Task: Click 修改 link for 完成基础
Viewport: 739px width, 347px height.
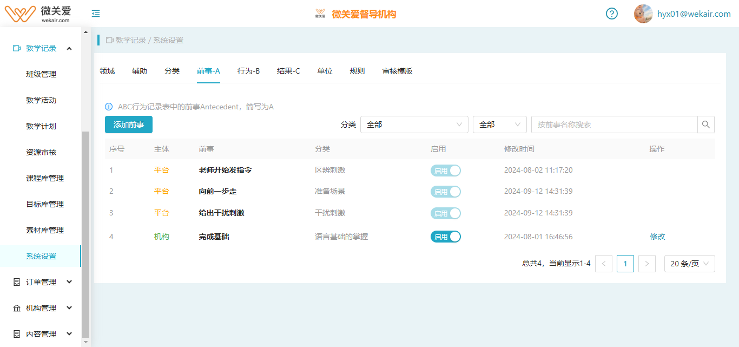Action: click(x=657, y=237)
